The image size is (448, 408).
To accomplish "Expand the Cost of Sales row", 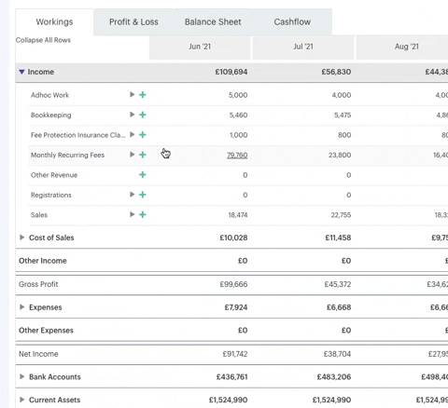I will [x=21, y=238].
